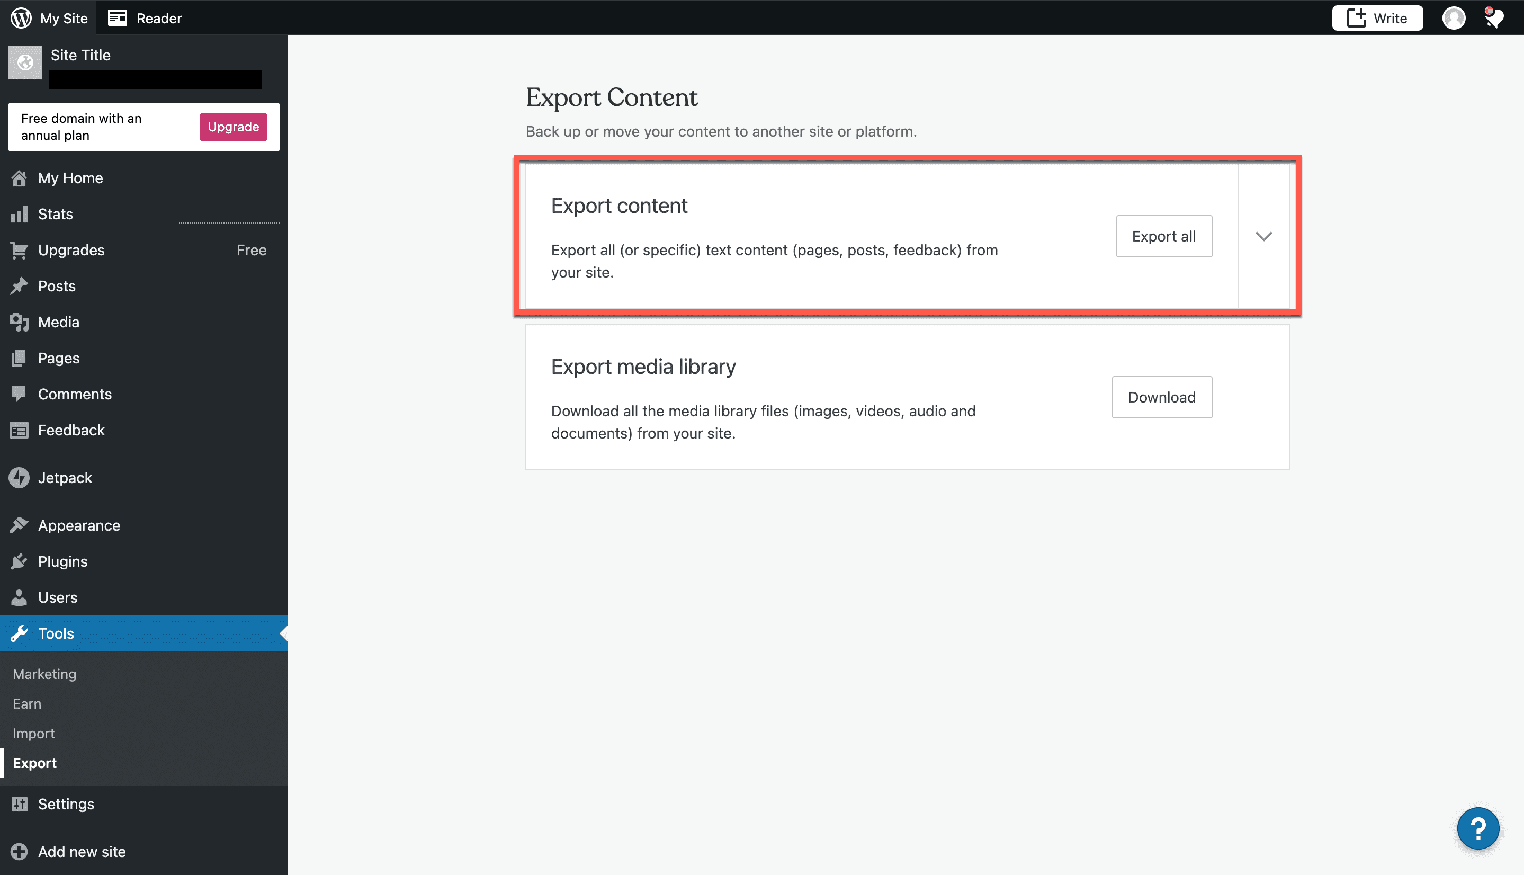
Task: Select Earn under Tools
Action: pos(27,704)
